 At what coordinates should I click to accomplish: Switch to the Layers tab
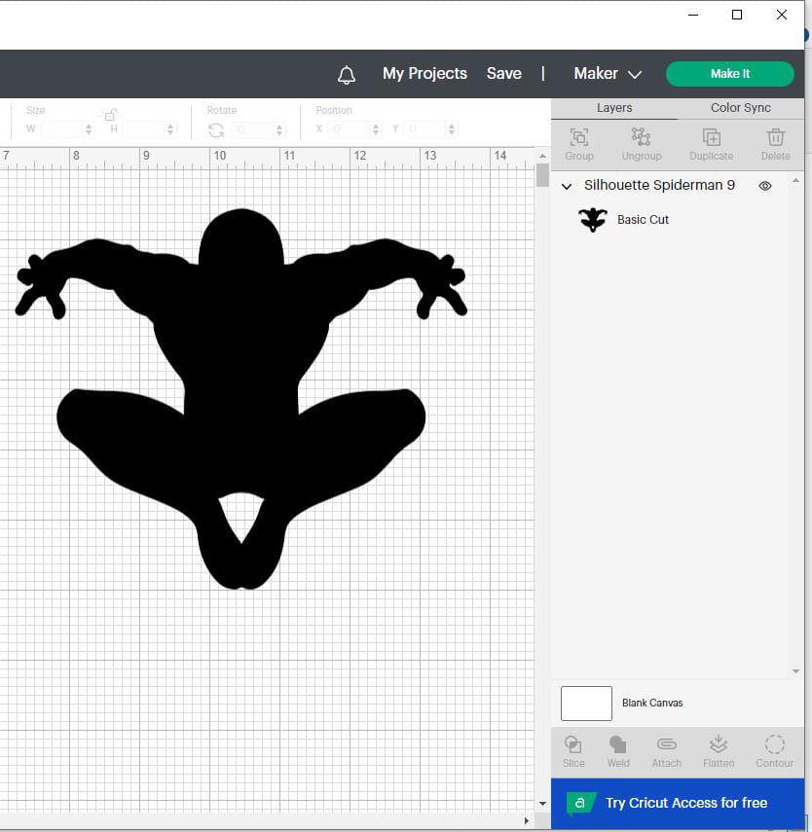(614, 108)
